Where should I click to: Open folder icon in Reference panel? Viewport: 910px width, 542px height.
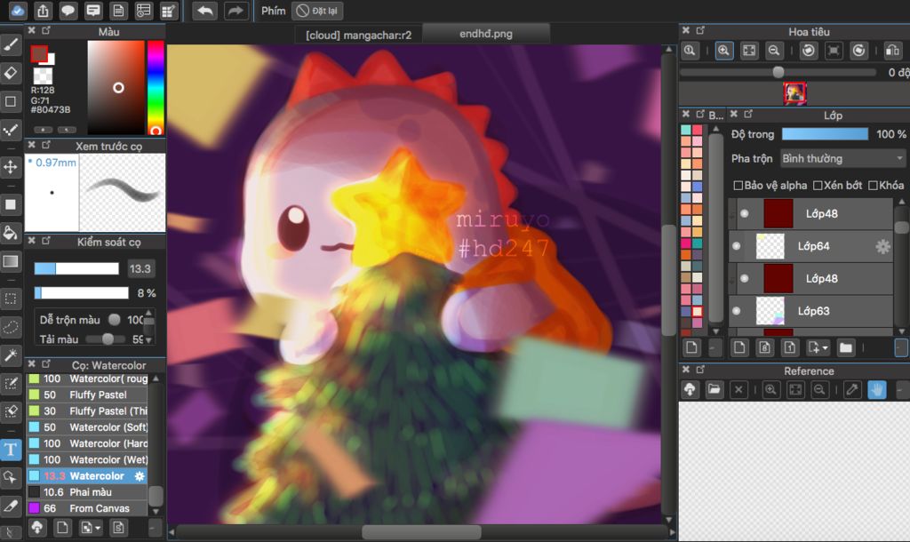tap(714, 389)
